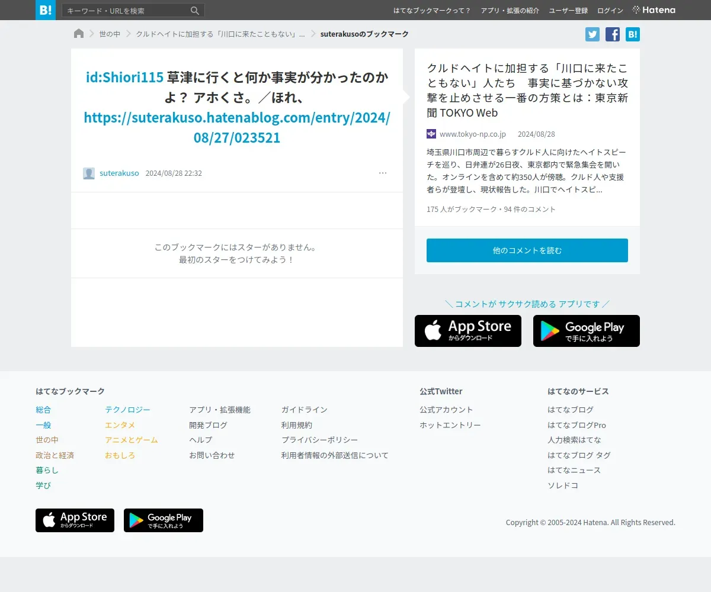Open suterakuso username link
Viewport: 711px width, 592px height.
pos(119,173)
